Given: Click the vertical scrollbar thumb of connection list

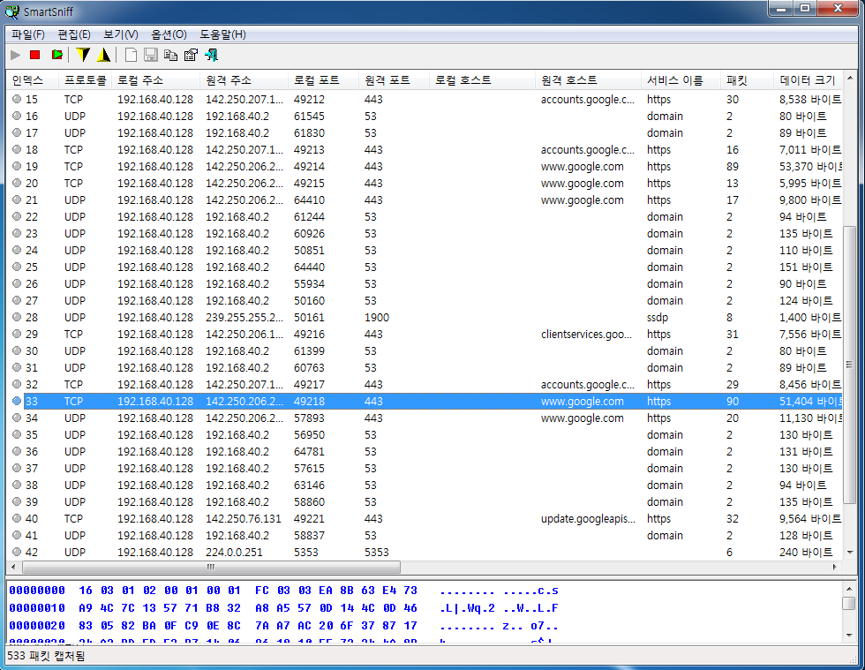Looking at the screenshot, I should pyautogui.click(x=849, y=365).
